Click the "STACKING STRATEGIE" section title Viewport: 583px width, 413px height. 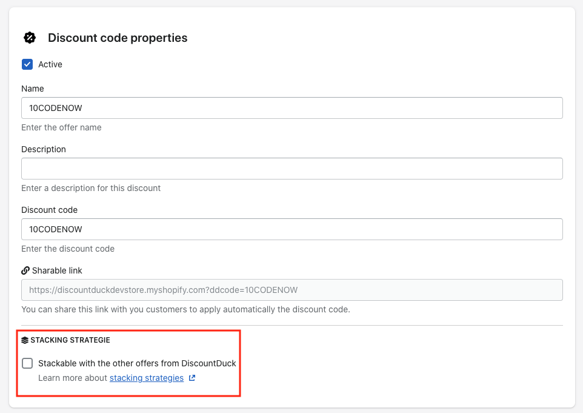coord(70,340)
